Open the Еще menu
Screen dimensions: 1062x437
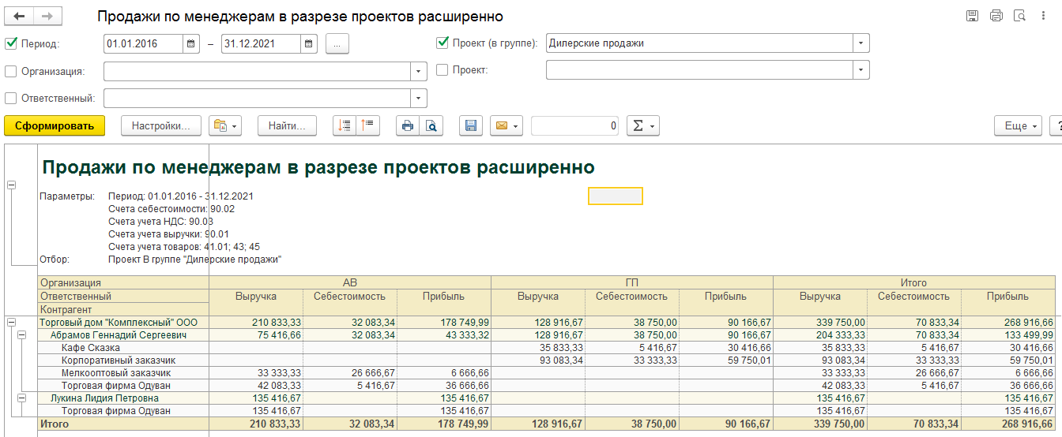coord(1018,125)
